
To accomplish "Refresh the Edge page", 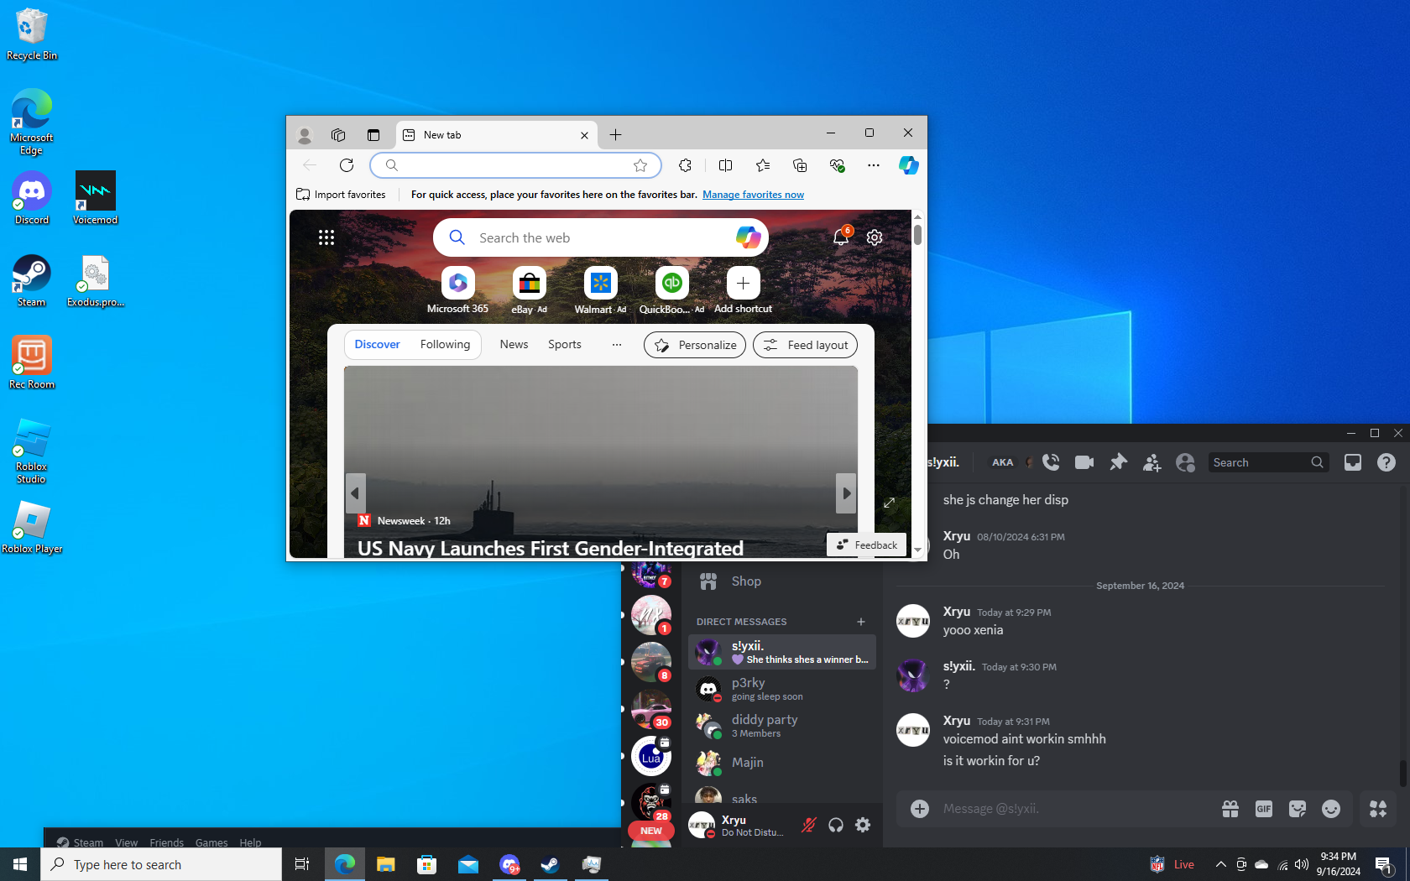I will point(347,165).
